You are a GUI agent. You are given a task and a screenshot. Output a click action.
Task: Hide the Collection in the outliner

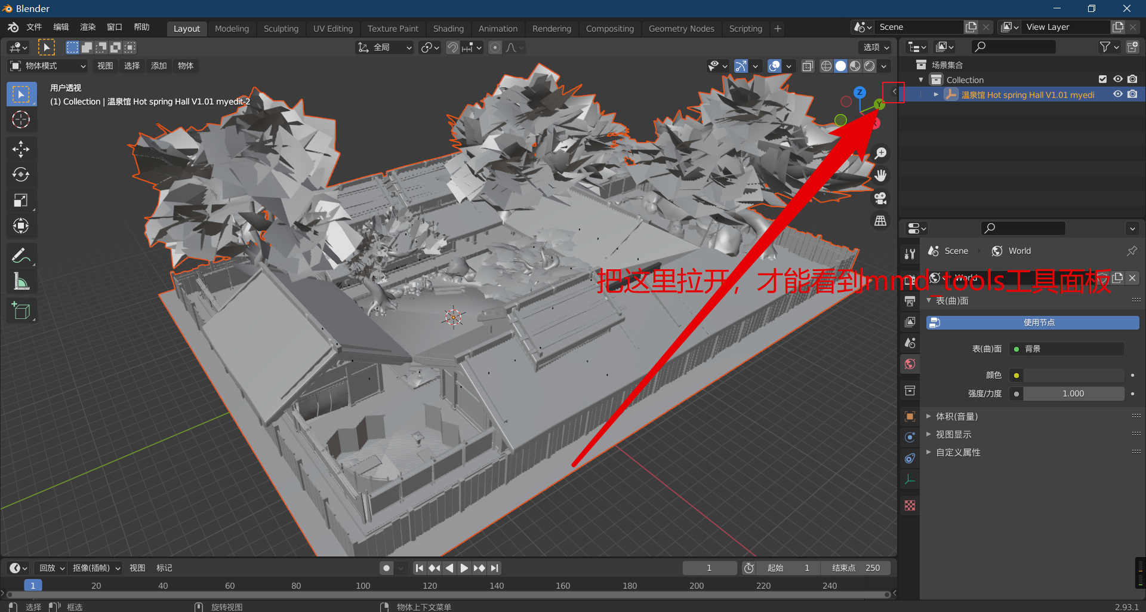click(x=1117, y=79)
